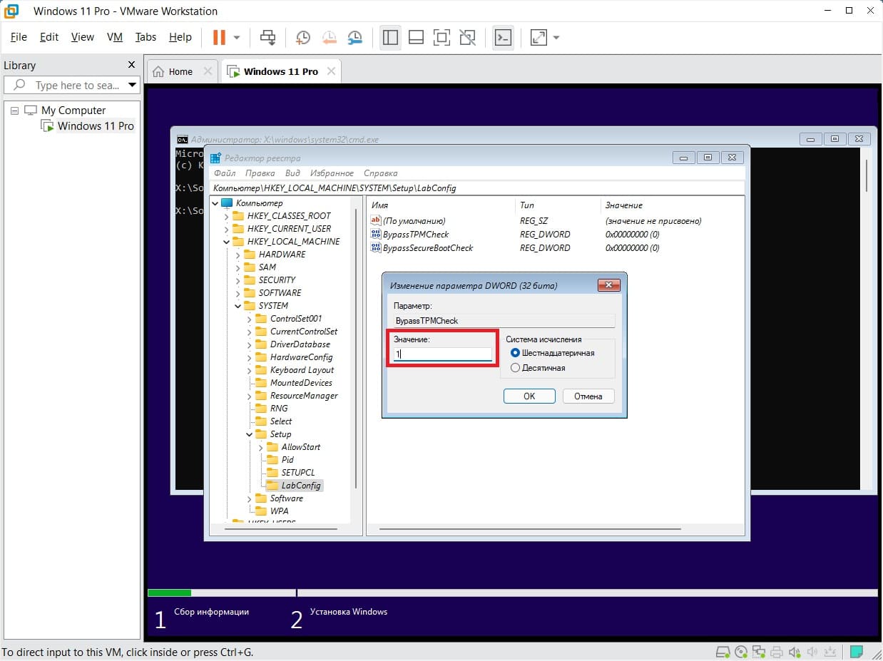Close the Windows 11 Pro tab
883x661 pixels.
[x=331, y=71]
